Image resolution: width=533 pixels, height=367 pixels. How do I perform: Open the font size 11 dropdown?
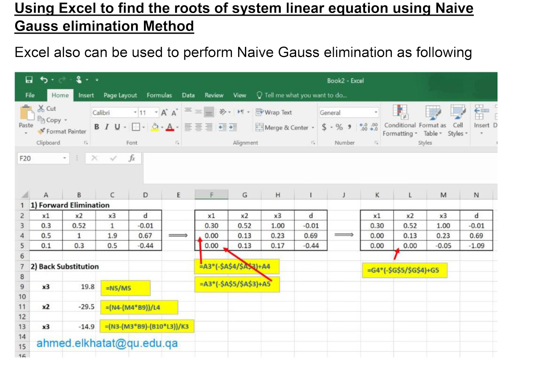pyautogui.click(x=156, y=113)
